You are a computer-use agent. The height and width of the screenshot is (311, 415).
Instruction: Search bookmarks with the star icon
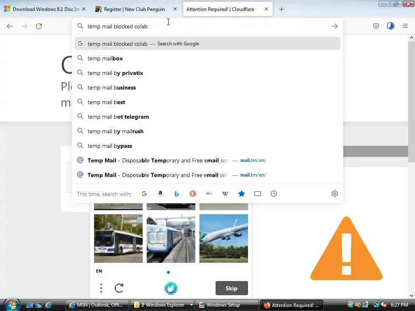coord(242,194)
